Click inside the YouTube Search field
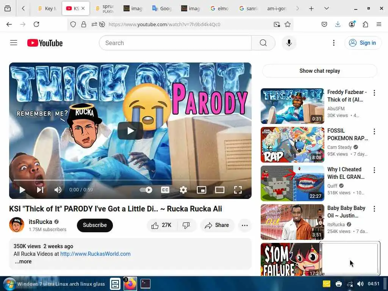This screenshot has width=388, height=291. click(175, 43)
